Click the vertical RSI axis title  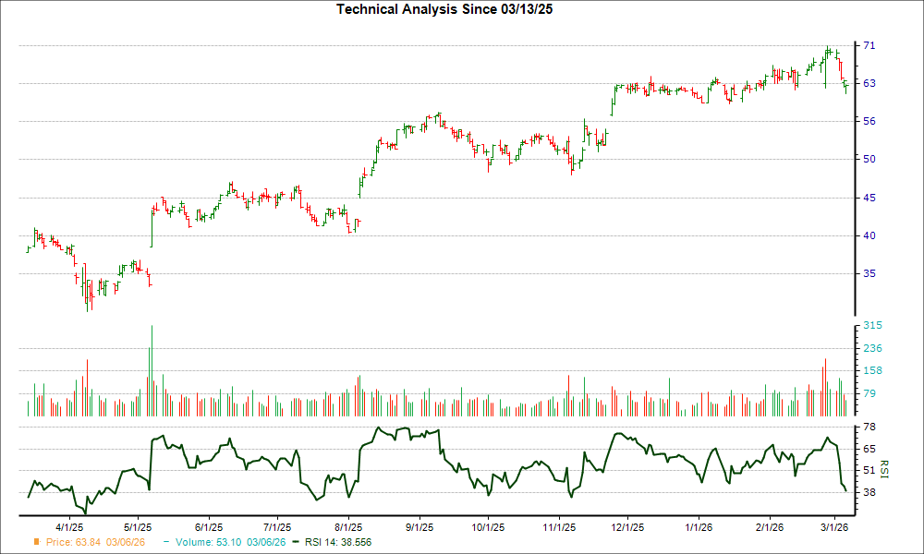click(x=884, y=469)
